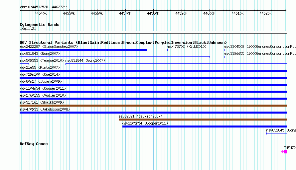
Task: Click the esv2760155 (Vogler2010) label
Action: point(43,95)
